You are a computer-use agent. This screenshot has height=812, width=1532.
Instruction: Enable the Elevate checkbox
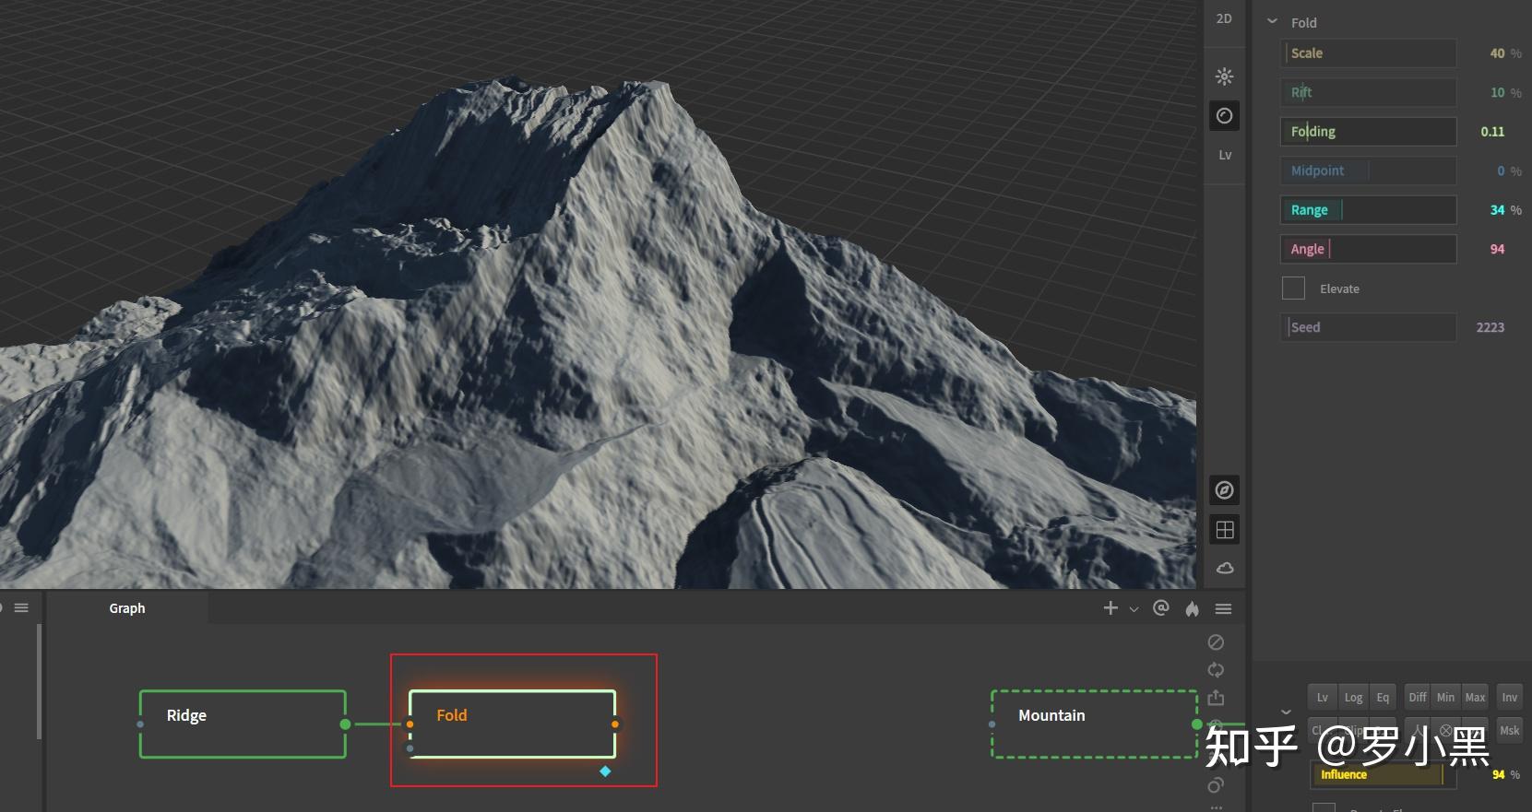[1293, 288]
